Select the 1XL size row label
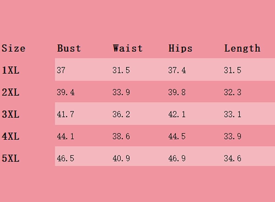The image size is (275, 202). click(x=10, y=70)
